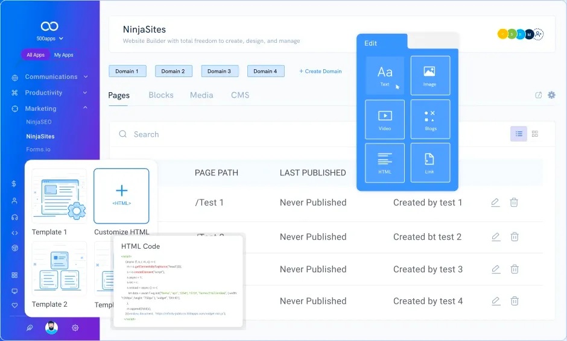Screen dimensions: 567x341
Task: Choose the Video element in Edit panel
Action: (x=385, y=119)
